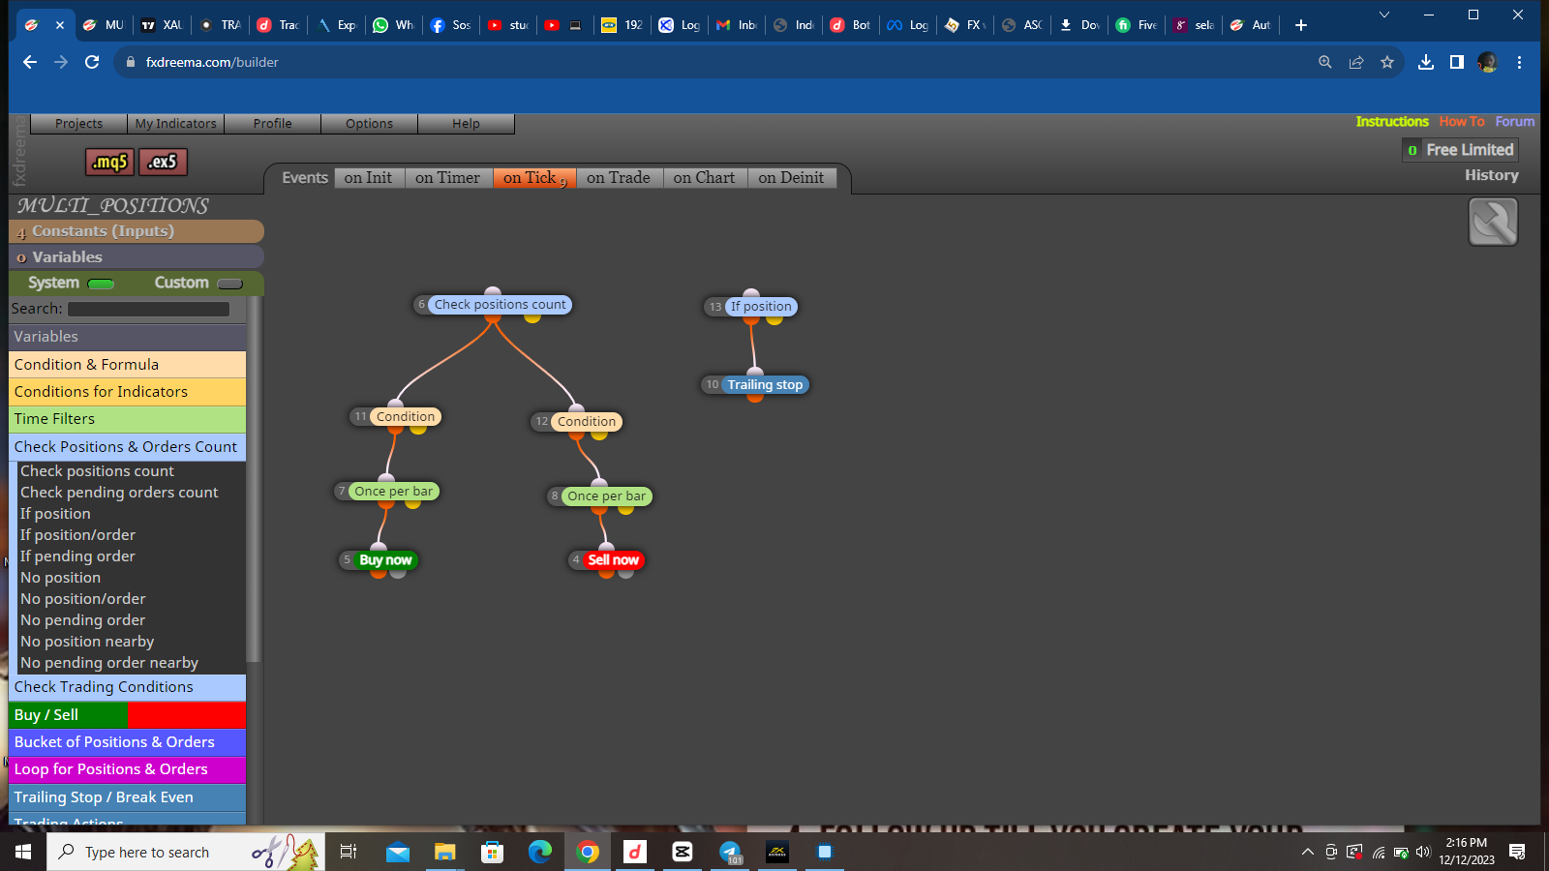Switch to on Trade event tab
The height and width of the screenshot is (871, 1549).
click(619, 178)
